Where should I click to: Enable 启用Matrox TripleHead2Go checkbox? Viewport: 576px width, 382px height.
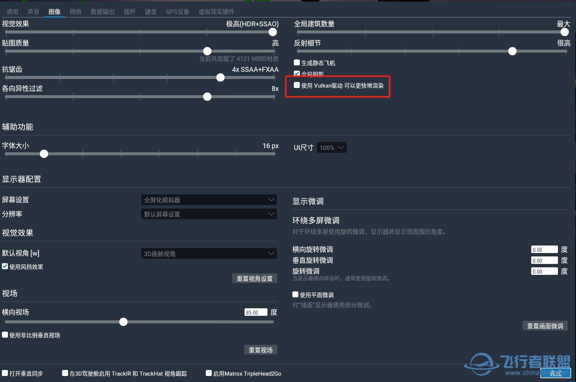[x=209, y=373]
